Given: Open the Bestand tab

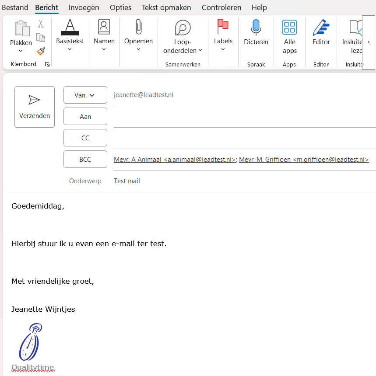Looking at the screenshot, I should coord(15,7).
